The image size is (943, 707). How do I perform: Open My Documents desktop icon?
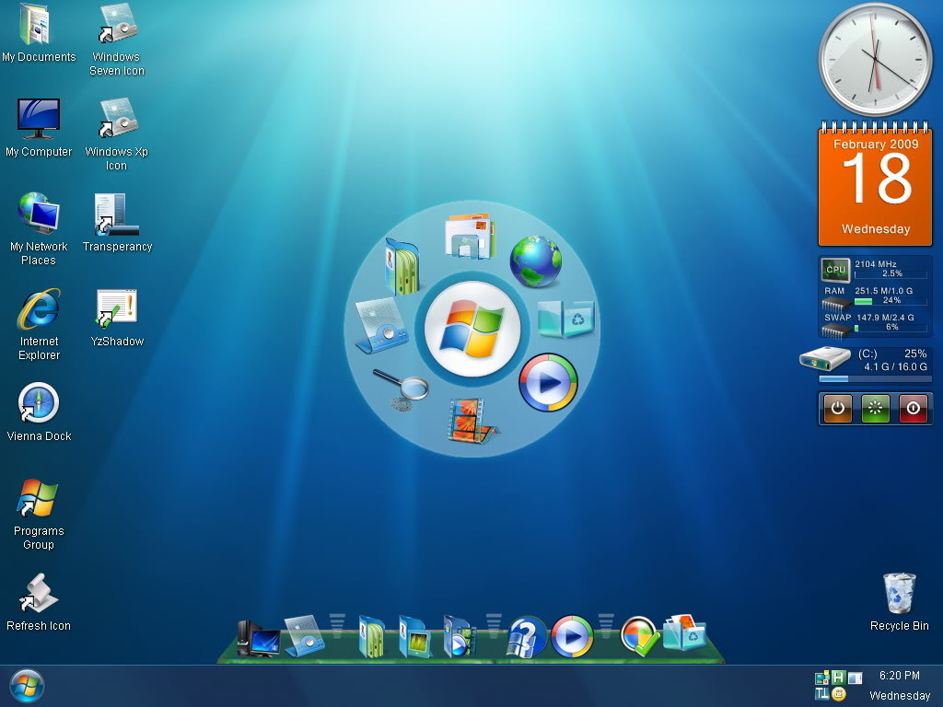pos(37,32)
